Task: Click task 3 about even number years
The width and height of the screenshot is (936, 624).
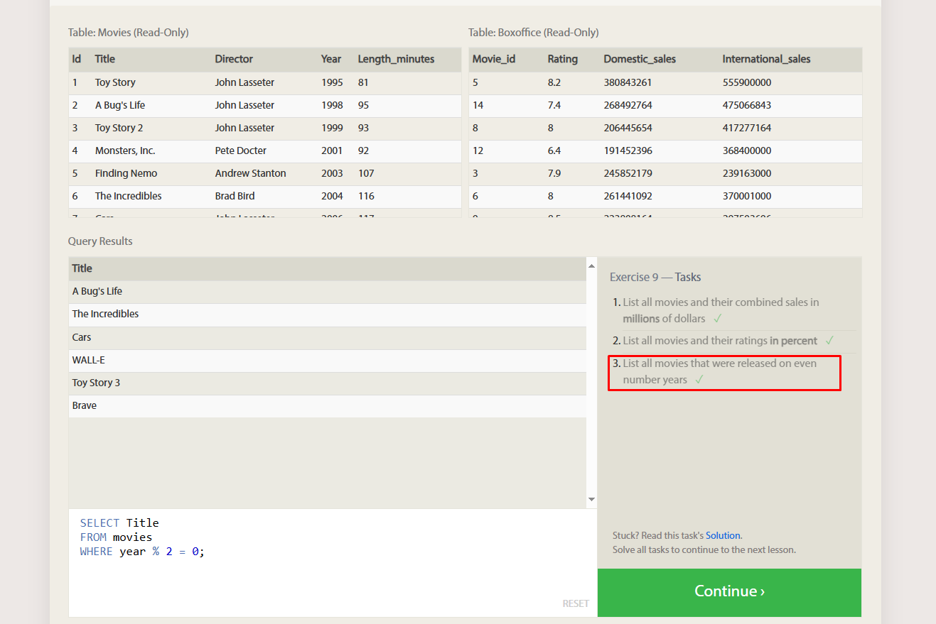Action: [719, 371]
